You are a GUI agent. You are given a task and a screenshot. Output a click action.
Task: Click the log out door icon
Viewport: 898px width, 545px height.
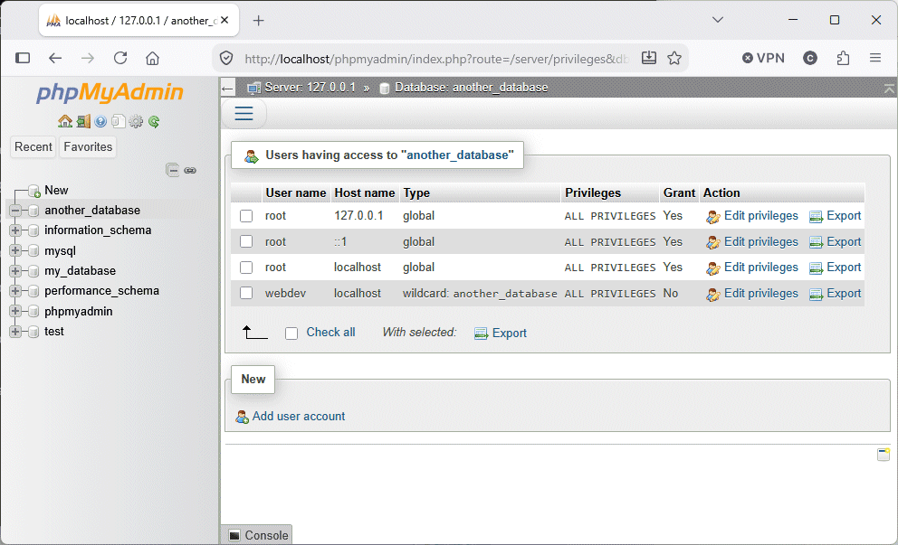83,121
